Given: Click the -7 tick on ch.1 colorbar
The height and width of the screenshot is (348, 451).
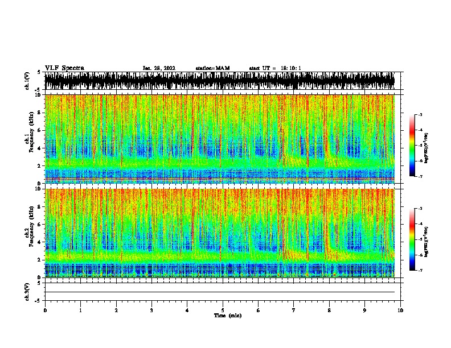Looking at the screenshot, I should coord(420,176).
